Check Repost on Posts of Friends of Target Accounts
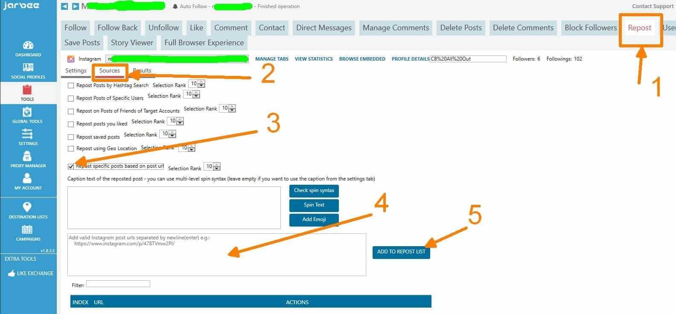Image resolution: width=676 pixels, height=314 pixels. 71,111
